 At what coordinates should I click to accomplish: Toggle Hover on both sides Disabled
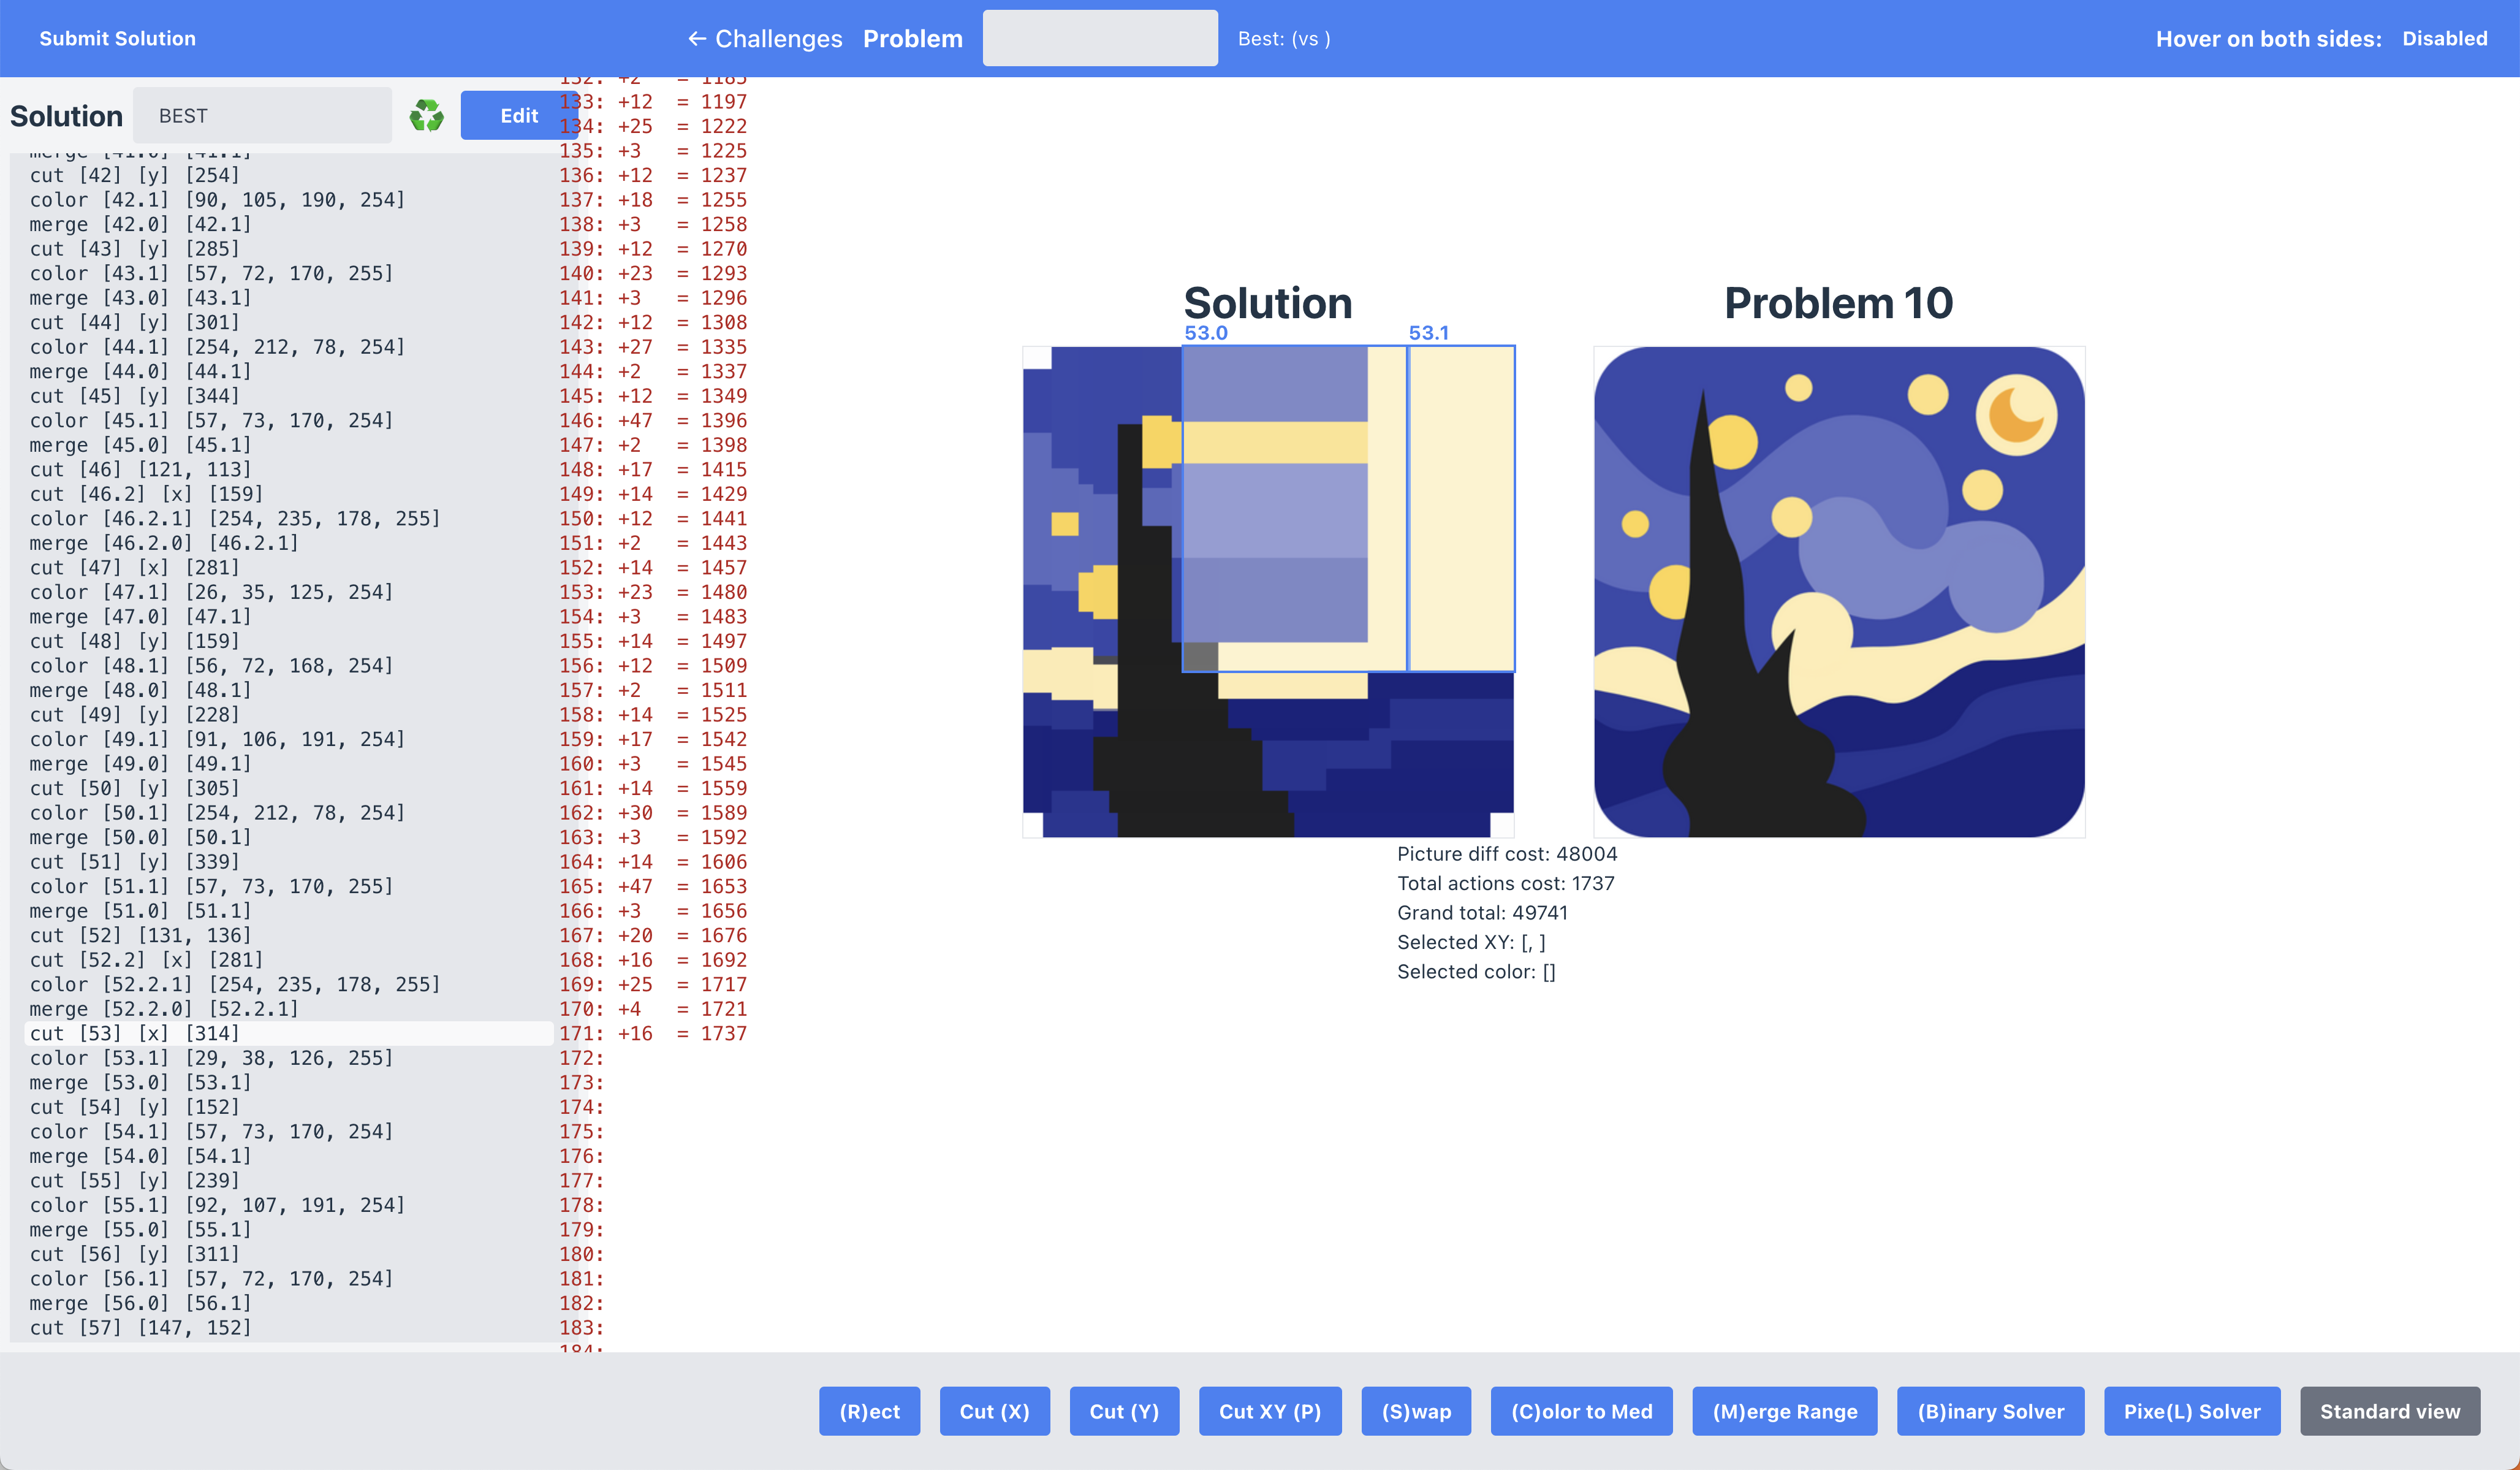point(2444,38)
